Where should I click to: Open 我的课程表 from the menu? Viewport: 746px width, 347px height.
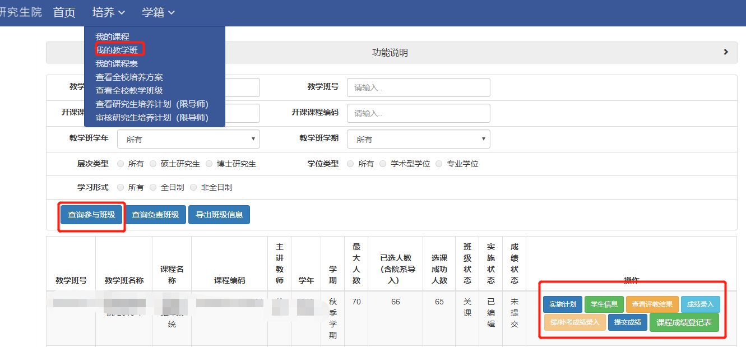117,64
